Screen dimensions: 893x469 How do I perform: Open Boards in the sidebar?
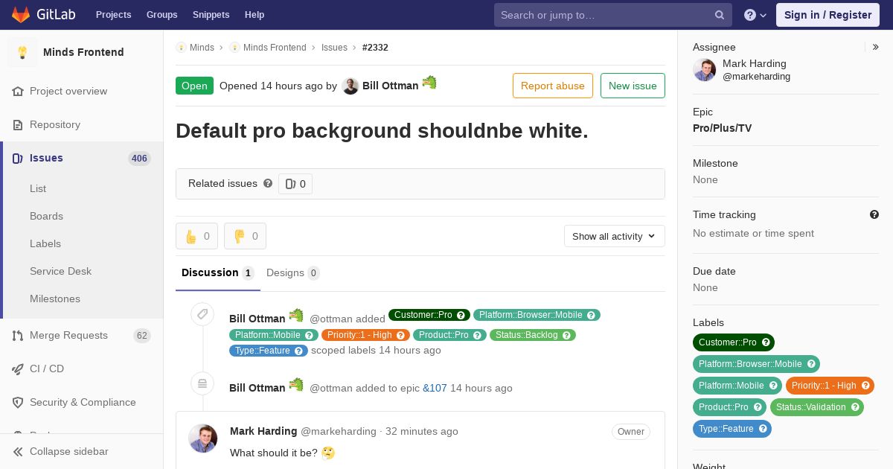tap(46, 216)
